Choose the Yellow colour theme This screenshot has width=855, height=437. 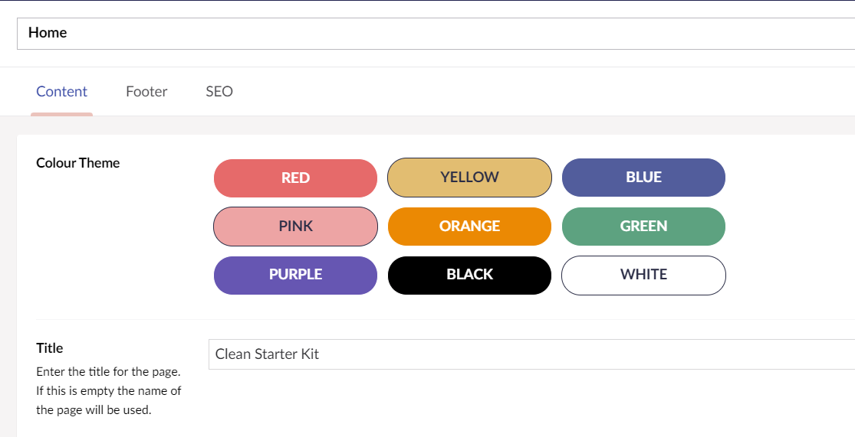point(469,178)
